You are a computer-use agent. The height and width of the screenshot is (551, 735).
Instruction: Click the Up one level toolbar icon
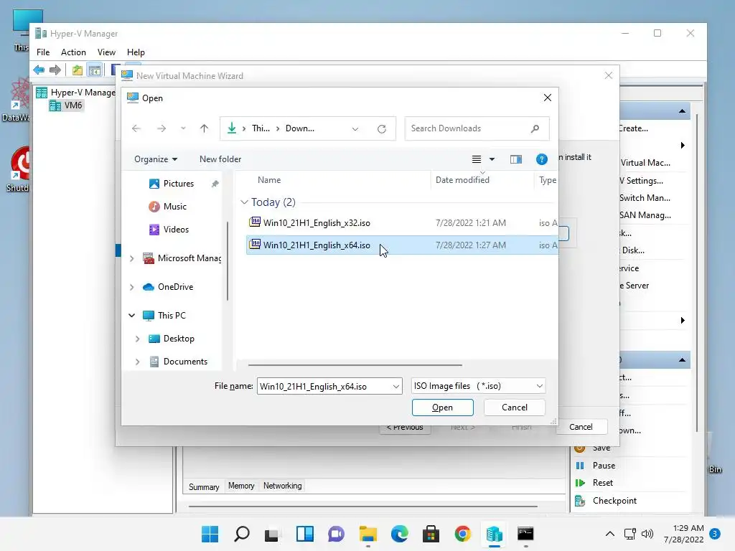click(78, 70)
